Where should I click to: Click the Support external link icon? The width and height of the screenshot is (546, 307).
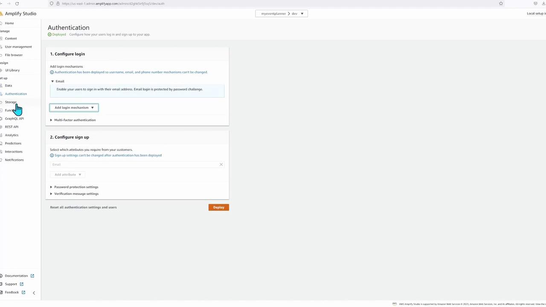click(21, 284)
